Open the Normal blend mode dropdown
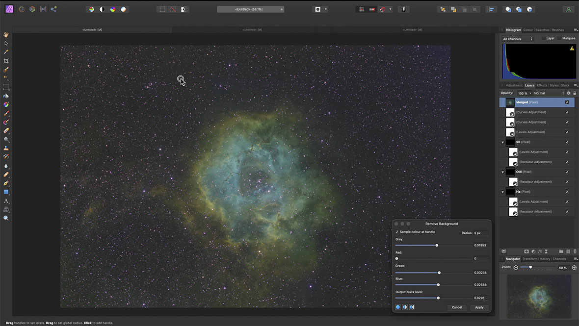 pos(549,93)
